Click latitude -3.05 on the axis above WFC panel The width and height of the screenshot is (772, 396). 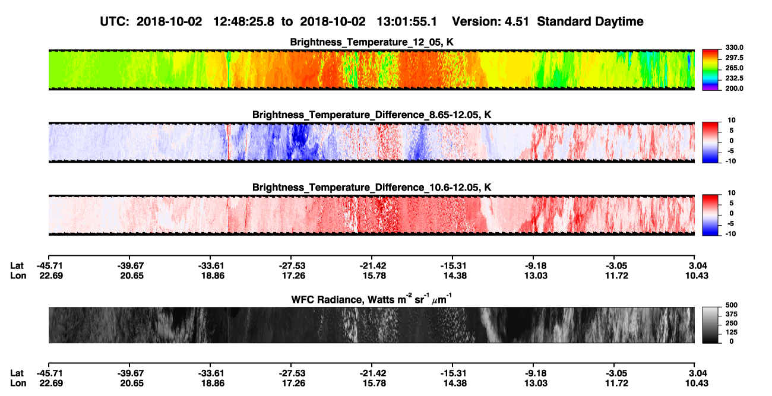click(x=614, y=266)
